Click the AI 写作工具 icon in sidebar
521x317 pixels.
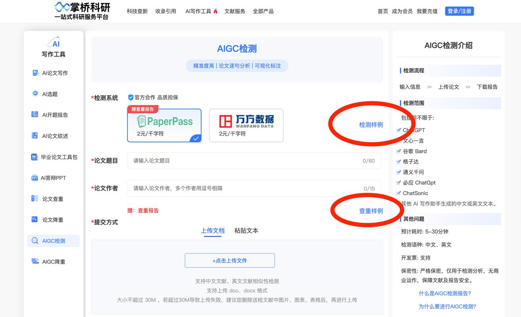click(x=53, y=42)
